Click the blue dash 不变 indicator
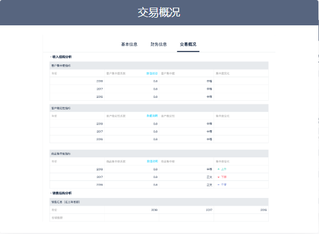Screen dimensions: 319x234 pos(222,184)
